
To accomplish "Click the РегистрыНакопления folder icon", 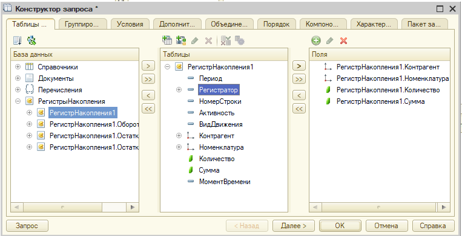I will coord(30,101).
